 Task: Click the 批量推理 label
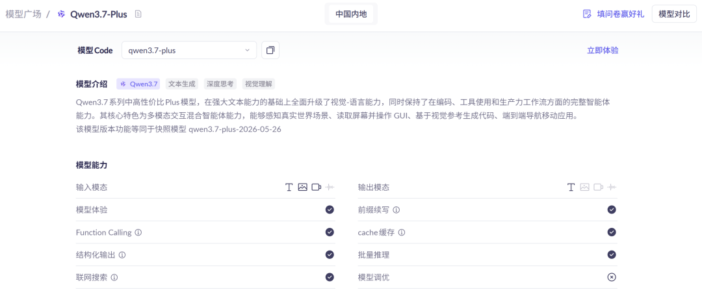coord(373,254)
